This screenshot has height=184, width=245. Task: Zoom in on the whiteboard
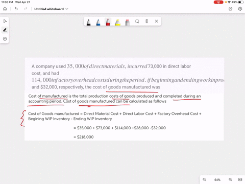coord(230,179)
